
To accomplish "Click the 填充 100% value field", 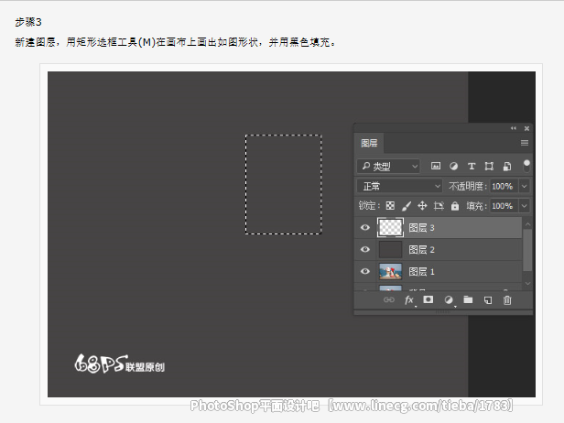I will 504,206.
